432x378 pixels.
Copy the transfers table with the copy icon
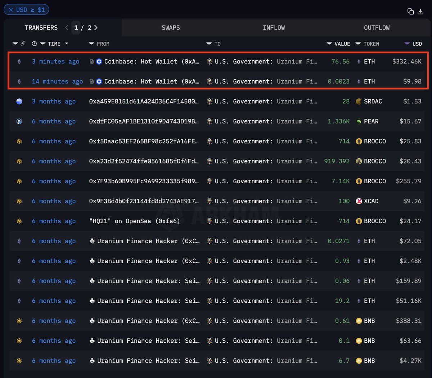click(410, 12)
